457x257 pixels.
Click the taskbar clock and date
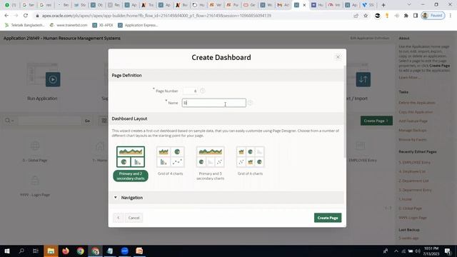(x=431, y=251)
